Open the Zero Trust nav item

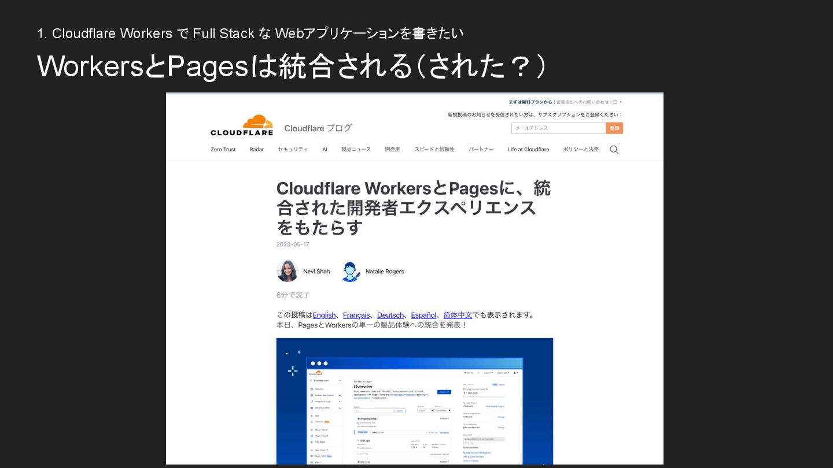click(223, 150)
